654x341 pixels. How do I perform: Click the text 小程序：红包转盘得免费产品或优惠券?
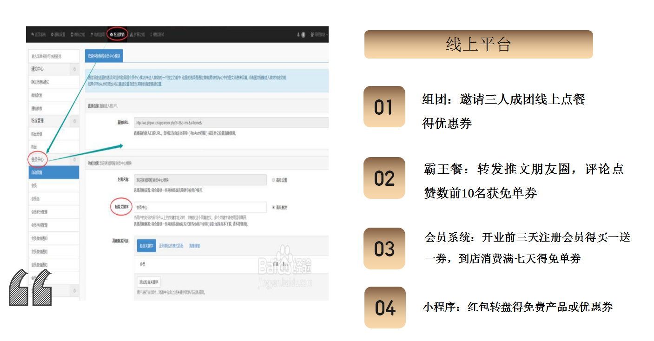517,307
